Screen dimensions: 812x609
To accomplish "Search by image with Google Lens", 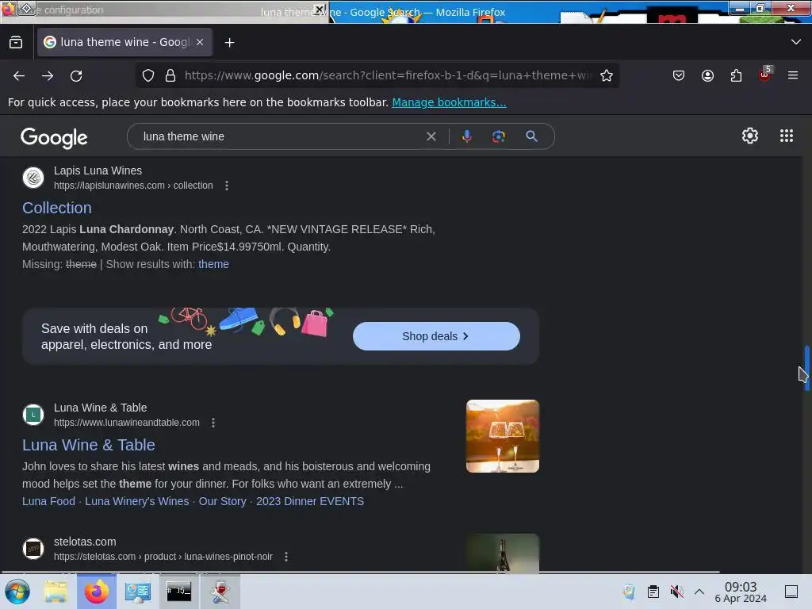I will [x=498, y=136].
